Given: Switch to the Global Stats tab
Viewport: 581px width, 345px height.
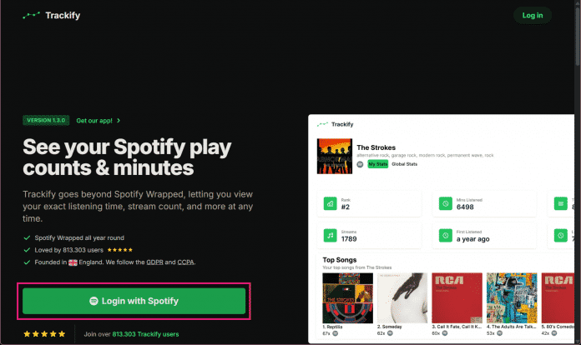Looking at the screenshot, I should (x=406, y=164).
